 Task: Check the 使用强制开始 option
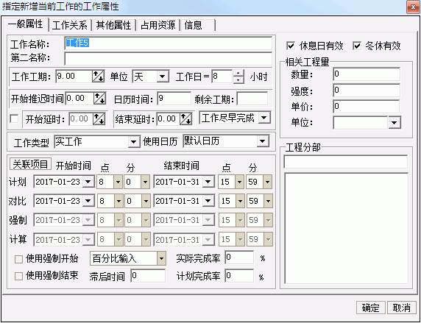[x=18, y=259]
